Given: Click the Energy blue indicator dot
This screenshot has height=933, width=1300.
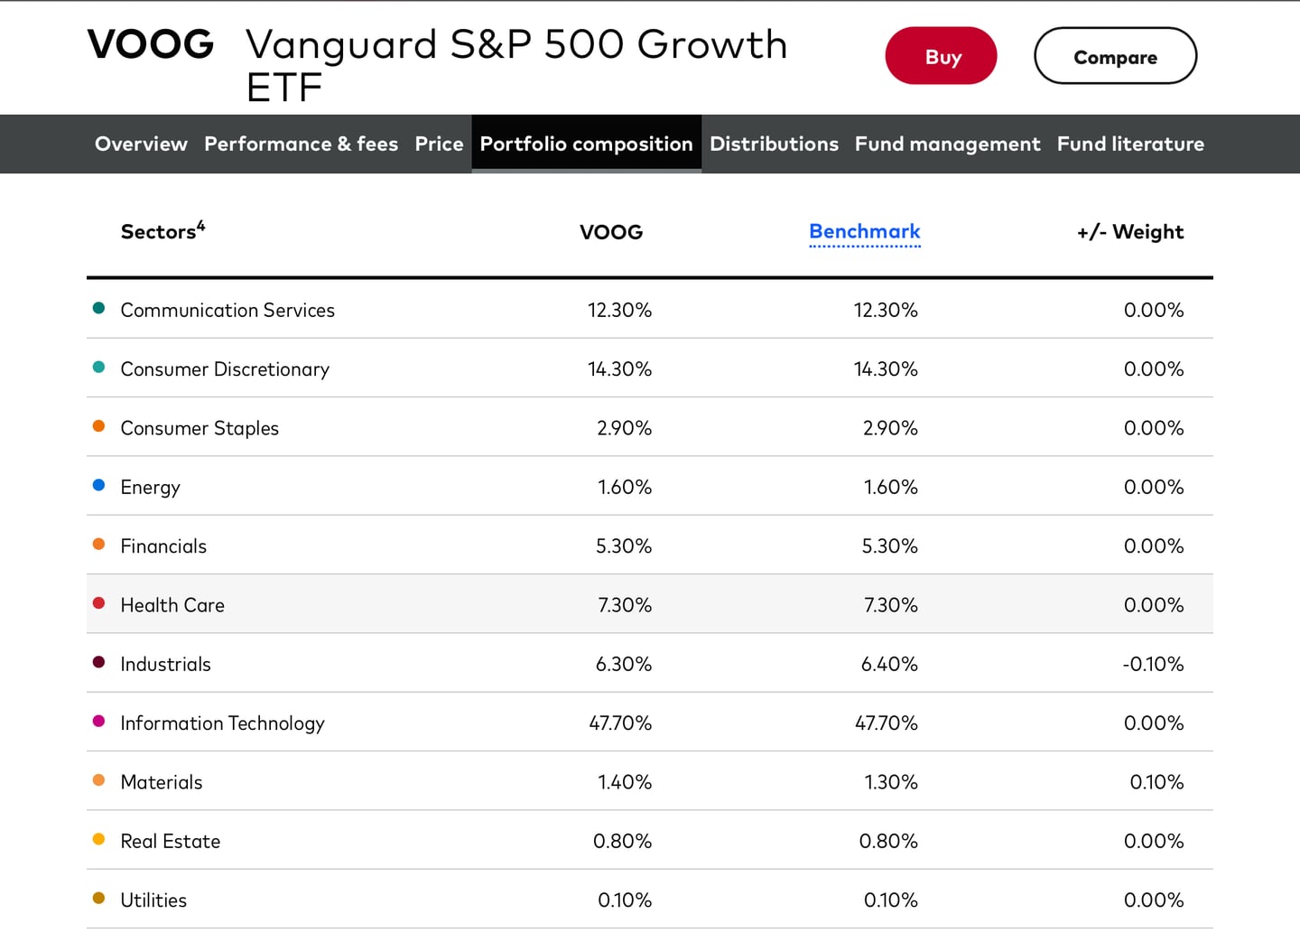Looking at the screenshot, I should (x=98, y=484).
